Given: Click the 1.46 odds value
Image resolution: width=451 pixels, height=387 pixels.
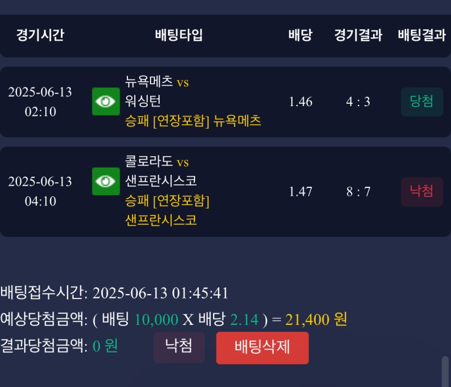Looking at the screenshot, I should 300,102.
